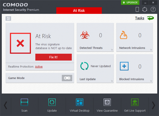This screenshot has width=159, height=116.
Task: Open Realtime Protection Active link
Action: pyautogui.click(x=39, y=67)
